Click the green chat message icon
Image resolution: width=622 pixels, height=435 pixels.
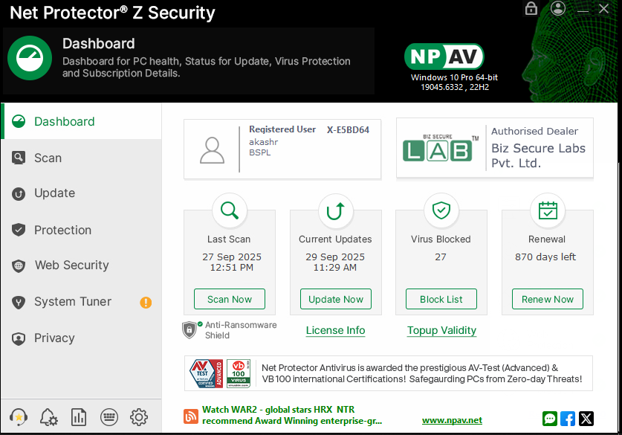coord(550,419)
